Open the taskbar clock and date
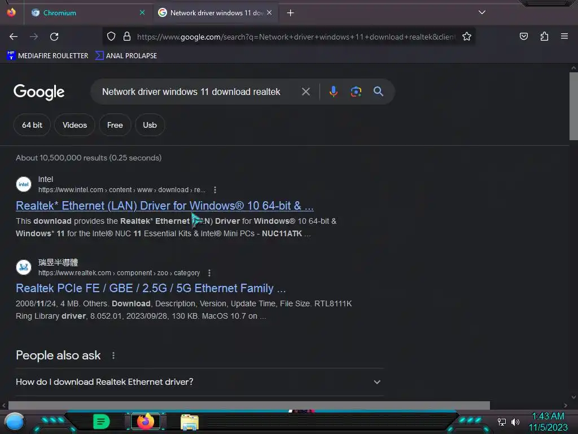This screenshot has height=434, width=578. pos(548,422)
